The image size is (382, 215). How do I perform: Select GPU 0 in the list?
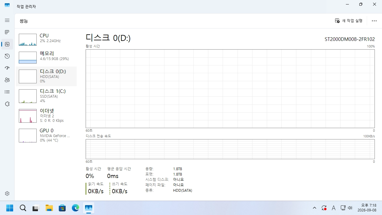[x=46, y=135]
